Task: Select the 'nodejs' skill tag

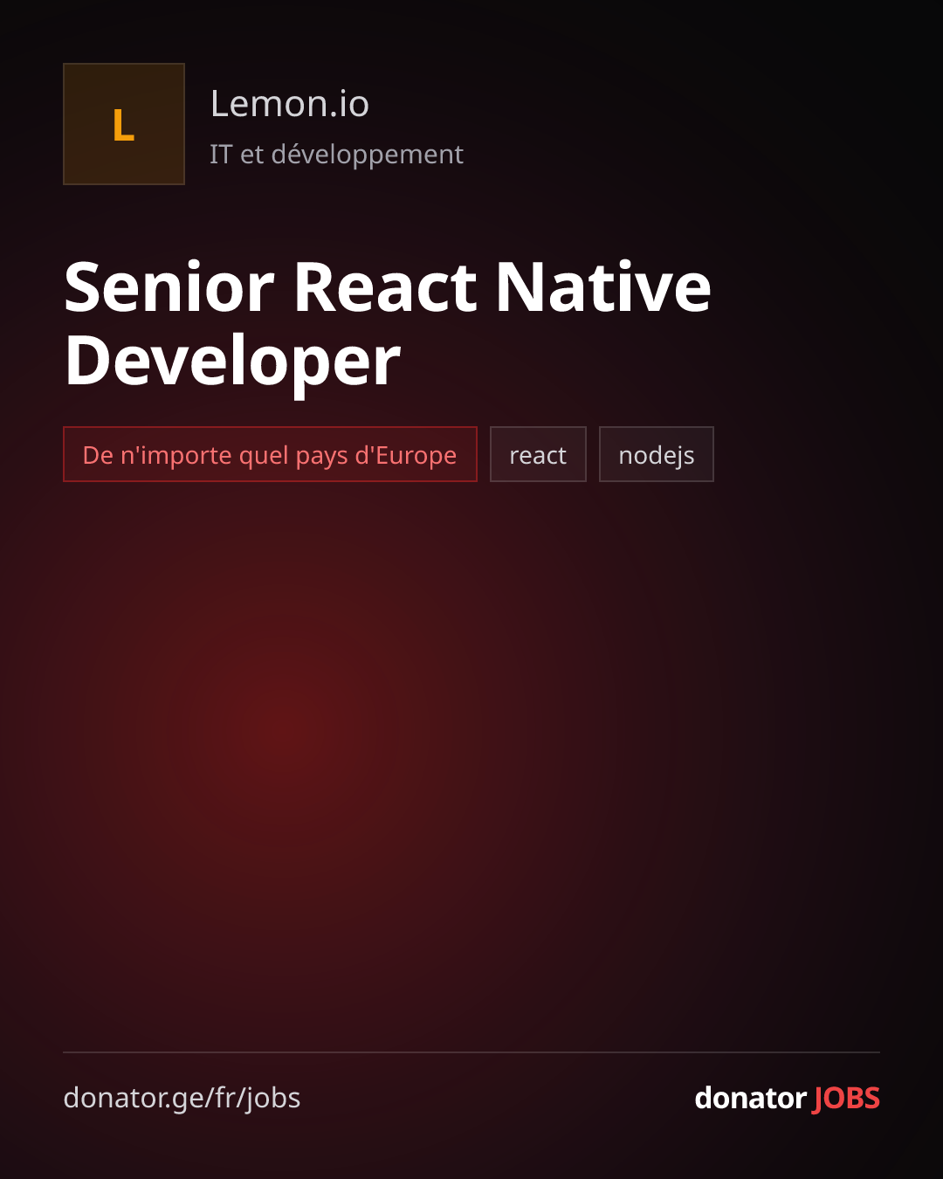Action: 657,454
